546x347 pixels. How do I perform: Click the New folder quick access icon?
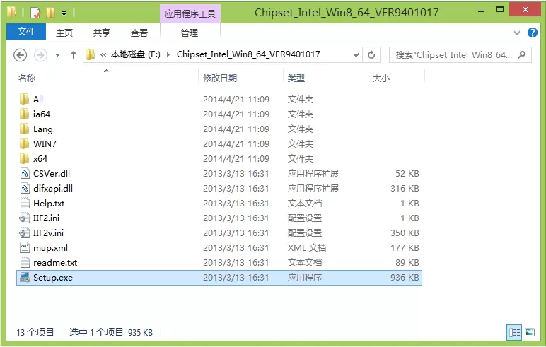point(51,13)
